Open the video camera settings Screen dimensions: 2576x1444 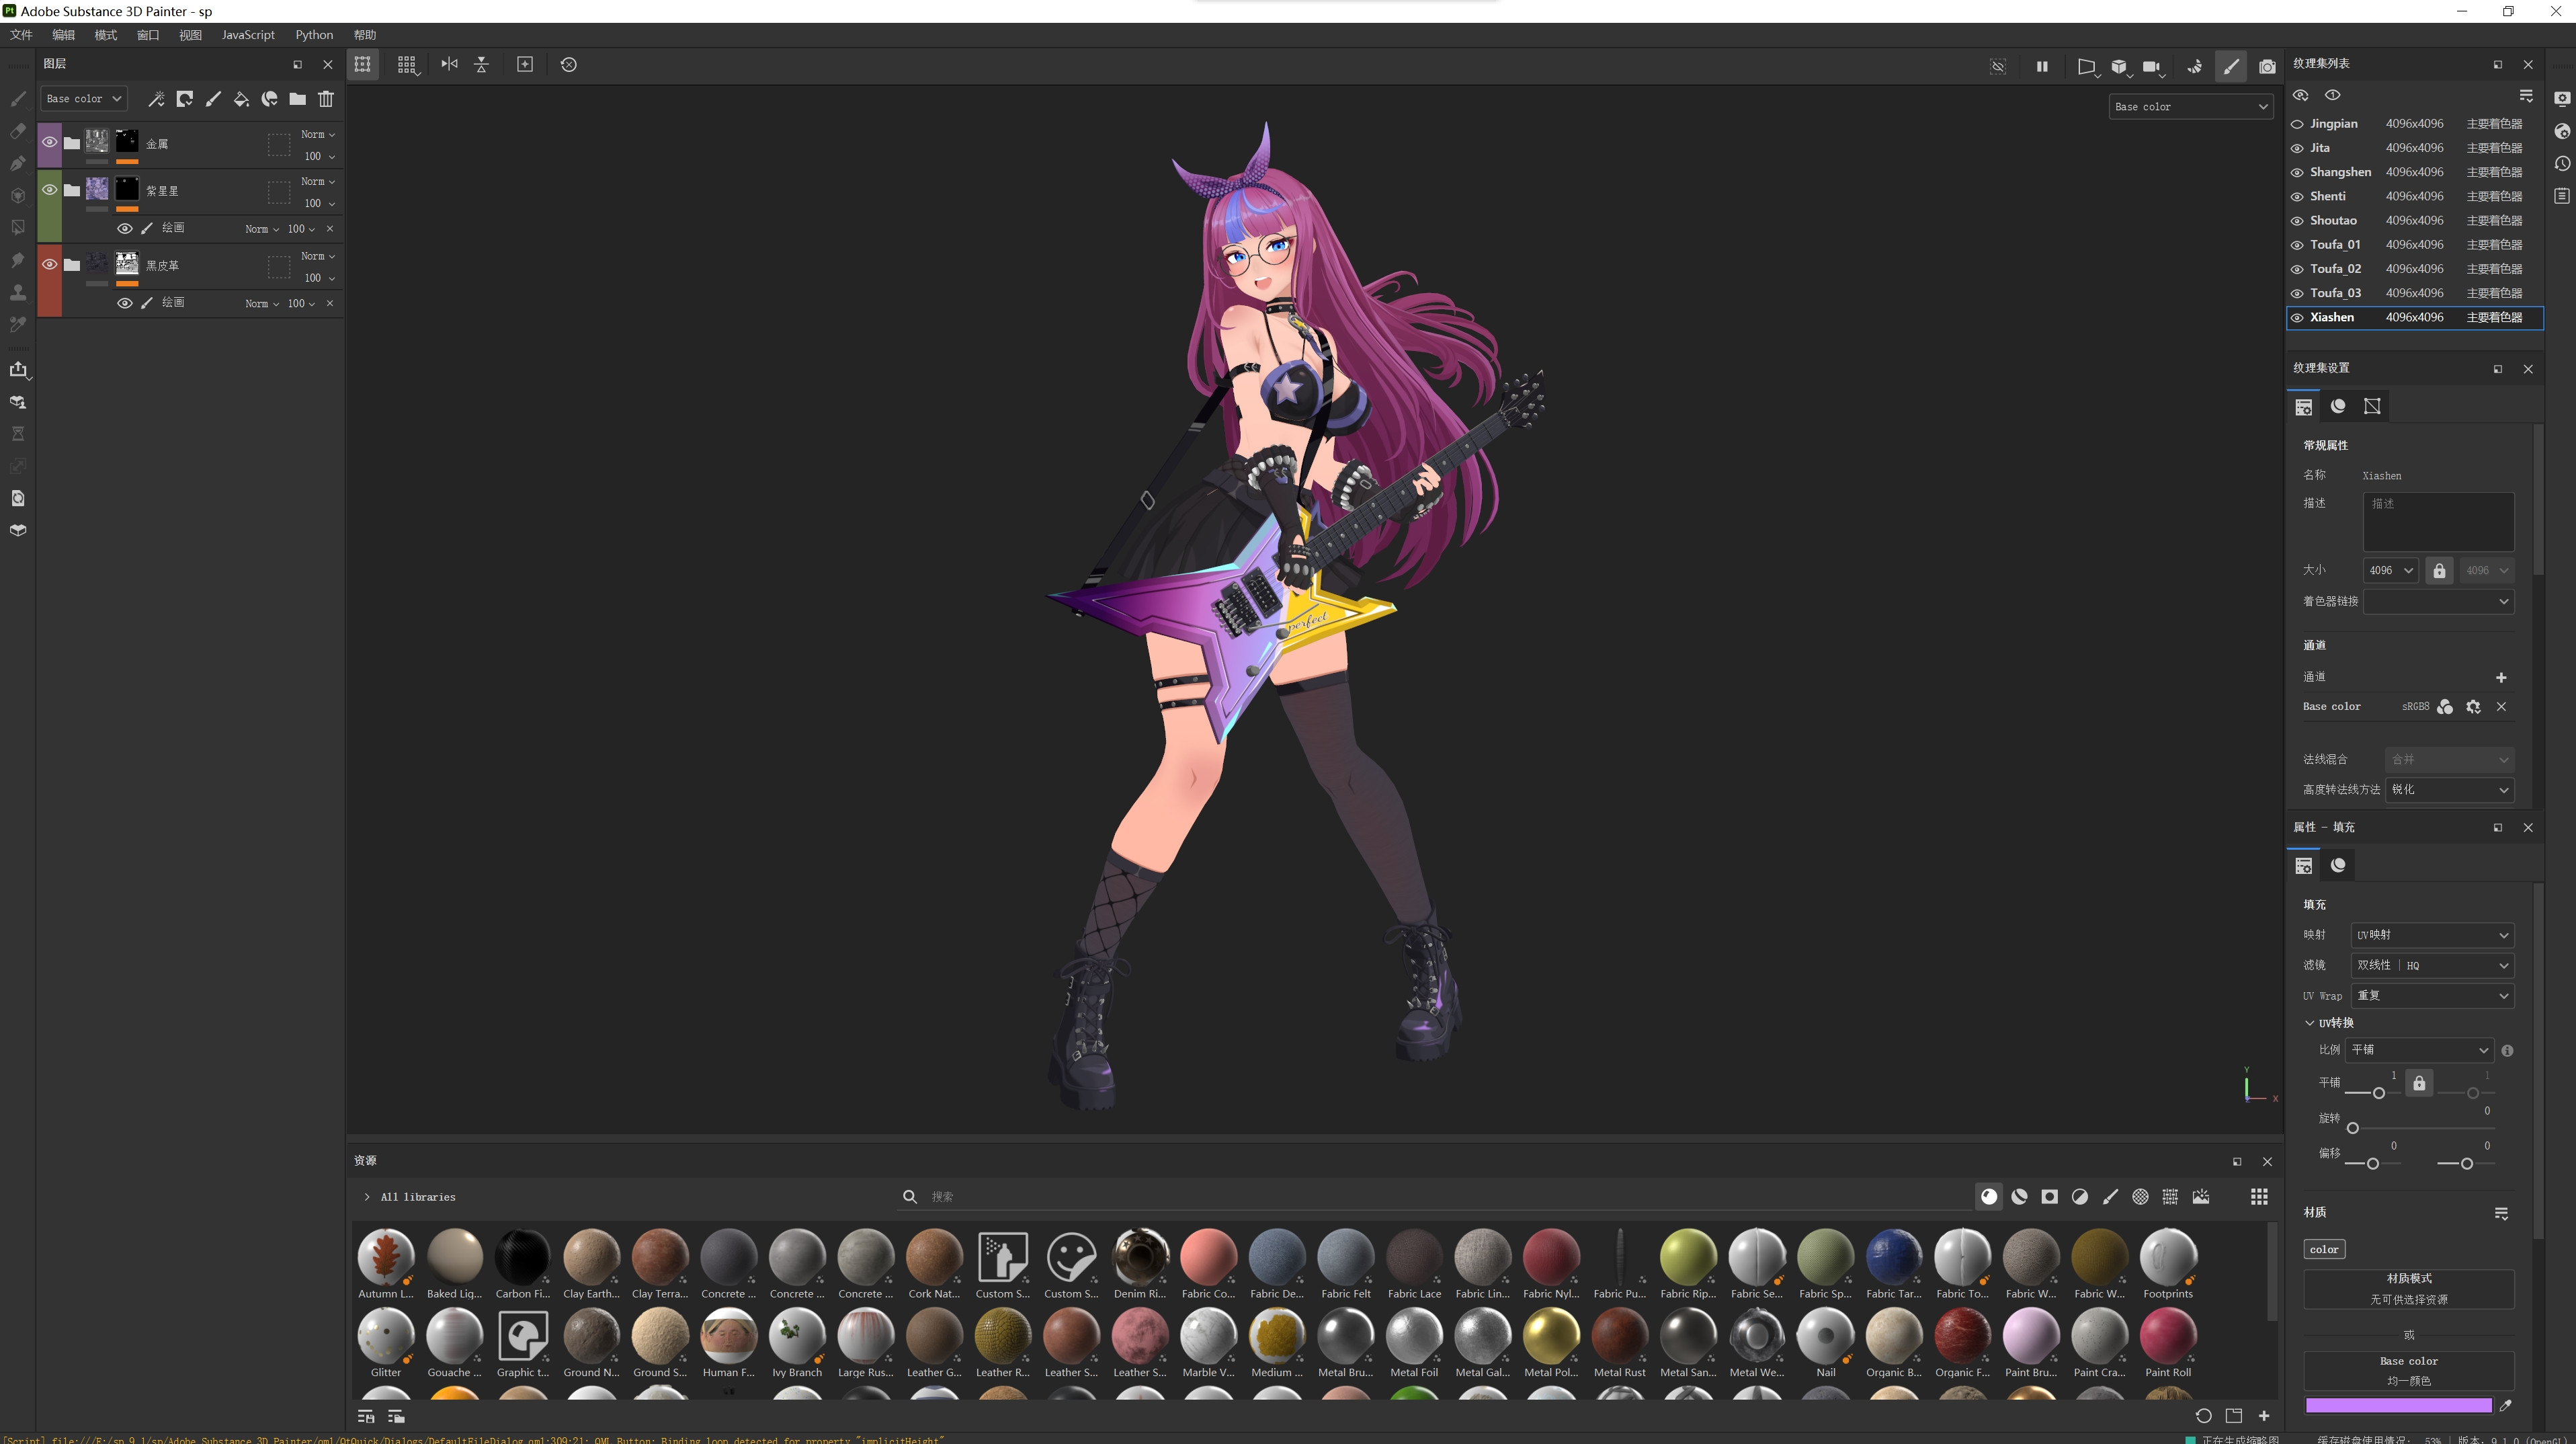point(2152,66)
